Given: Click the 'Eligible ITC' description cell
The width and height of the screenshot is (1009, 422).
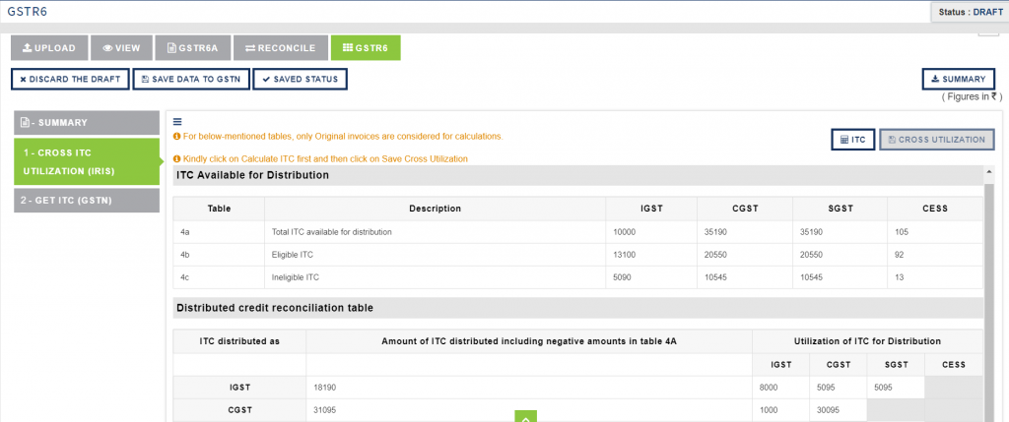Looking at the screenshot, I should pyautogui.click(x=435, y=255).
